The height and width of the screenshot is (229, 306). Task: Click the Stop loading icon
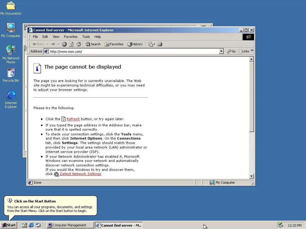tap(64, 44)
